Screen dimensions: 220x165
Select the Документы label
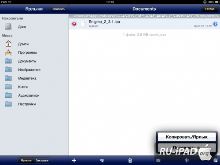pyautogui.click(x=27, y=61)
